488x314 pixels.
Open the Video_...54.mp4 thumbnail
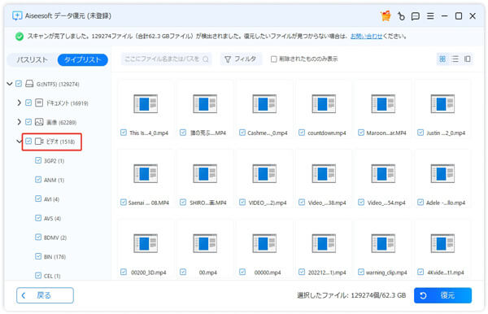coord(383,173)
